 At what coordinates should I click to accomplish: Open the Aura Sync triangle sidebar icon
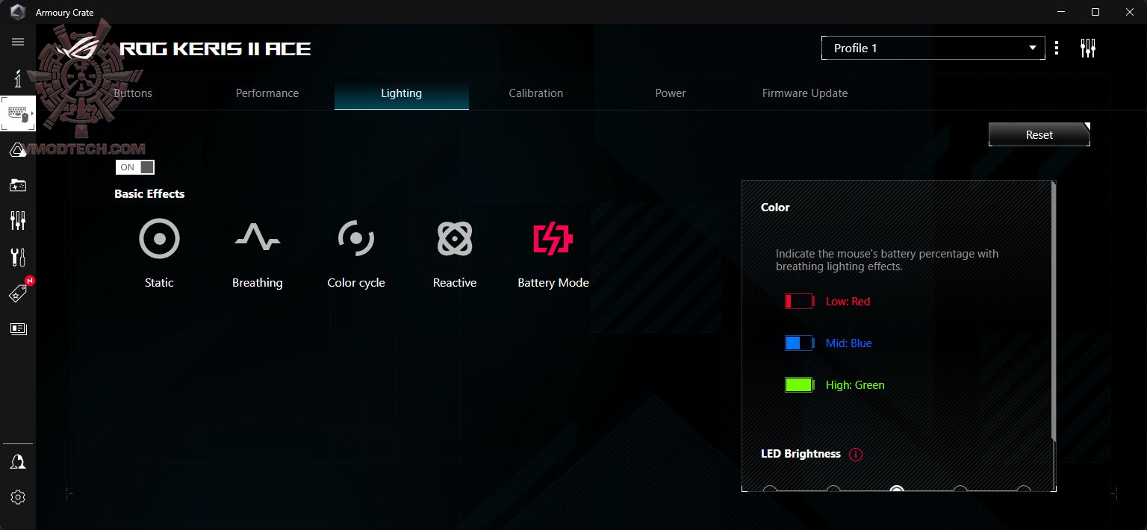[x=18, y=150]
